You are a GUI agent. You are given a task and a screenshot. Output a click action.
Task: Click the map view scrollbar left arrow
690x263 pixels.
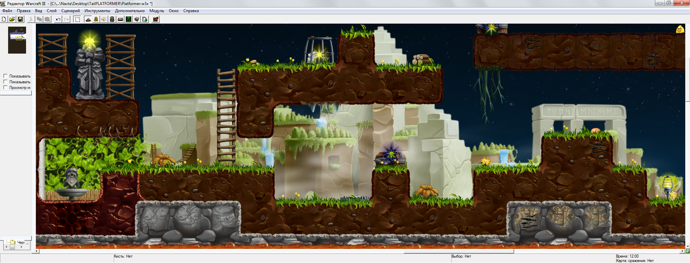click(37, 251)
